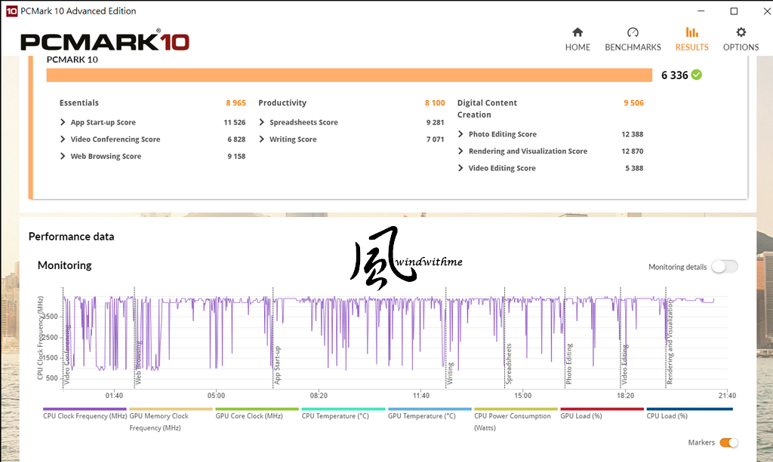This screenshot has height=462, width=773.
Task: Click the Writing Score value 7 071
Action: tap(436, 139)
